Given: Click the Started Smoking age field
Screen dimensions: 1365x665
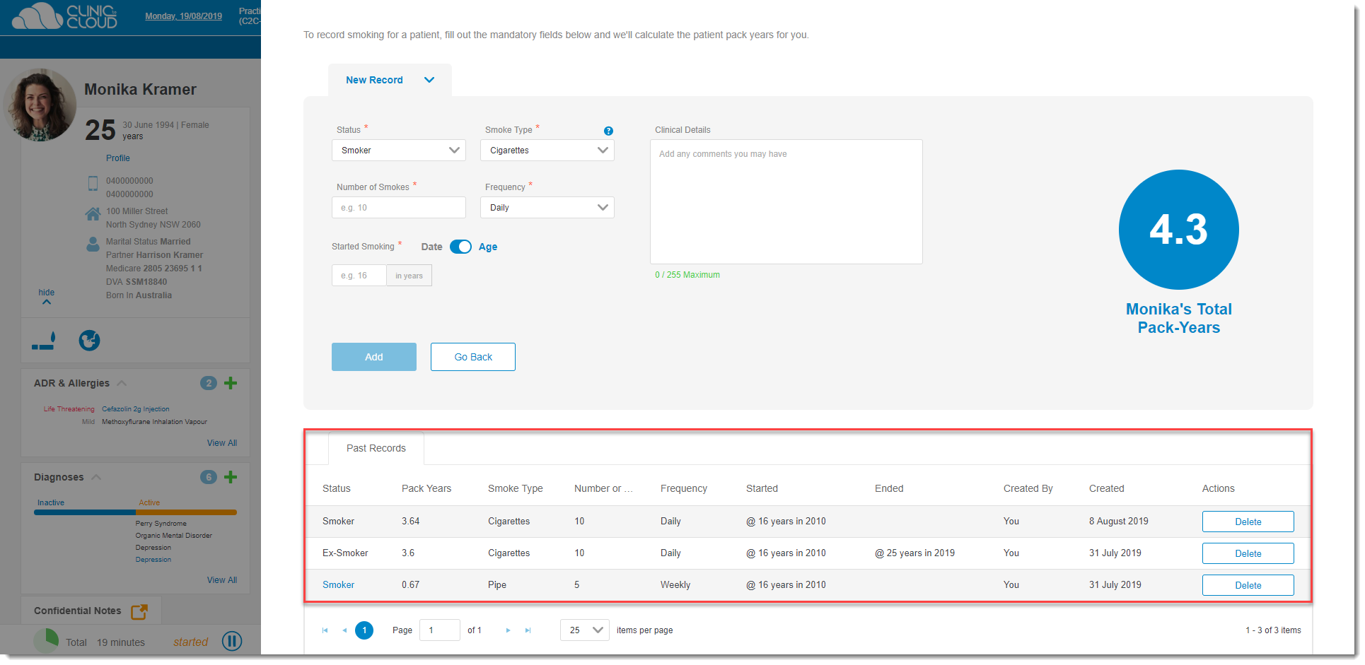Looking at the screenshot, I should (359, 276).
